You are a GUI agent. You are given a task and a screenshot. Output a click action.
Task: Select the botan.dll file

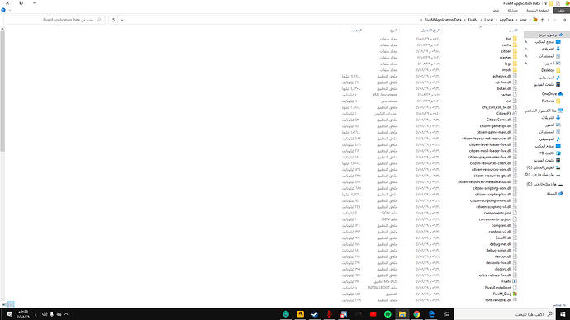coord(506,88)
